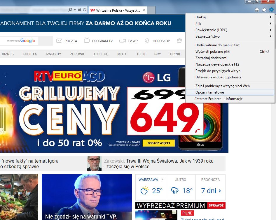Open the 'Nie zgodził się na warunki TVP' article

87,197
